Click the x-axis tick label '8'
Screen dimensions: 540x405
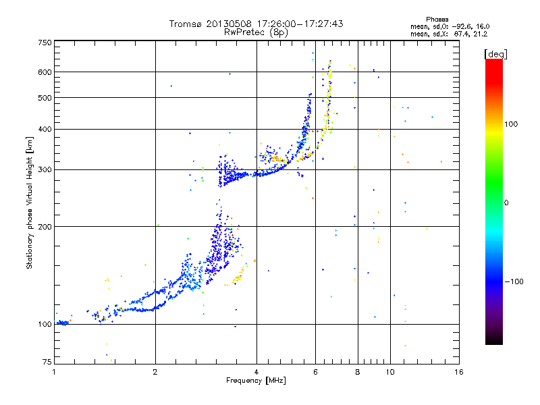click(358, 372)
